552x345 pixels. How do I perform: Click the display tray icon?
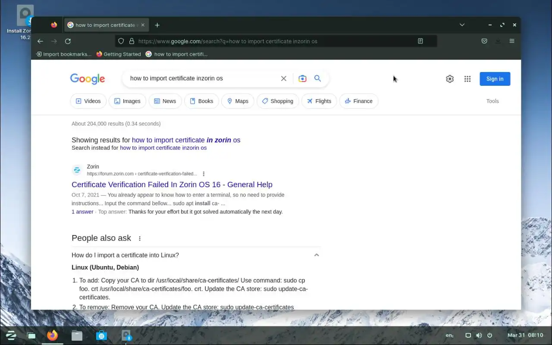point(468,335)
